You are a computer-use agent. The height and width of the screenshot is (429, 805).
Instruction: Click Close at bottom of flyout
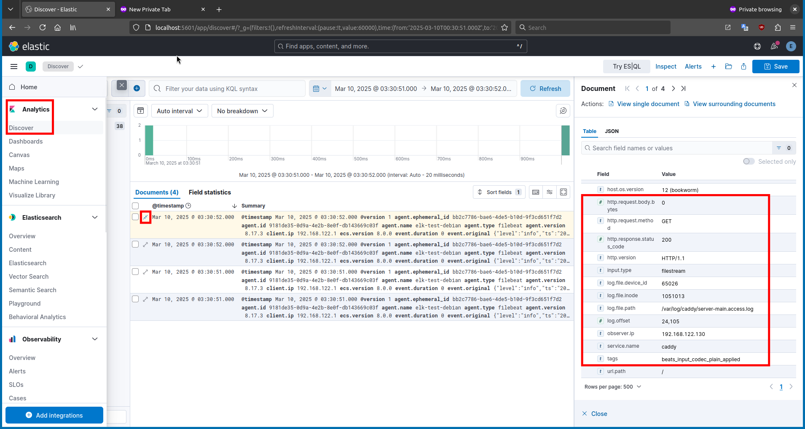595,414
